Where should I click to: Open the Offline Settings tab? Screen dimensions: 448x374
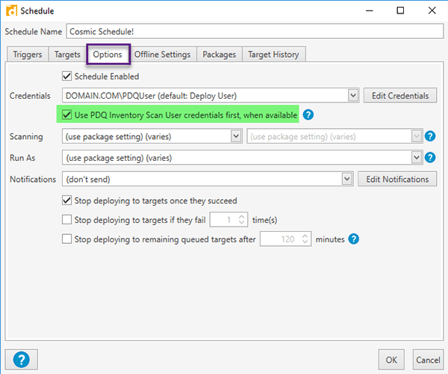pos(163,55)
